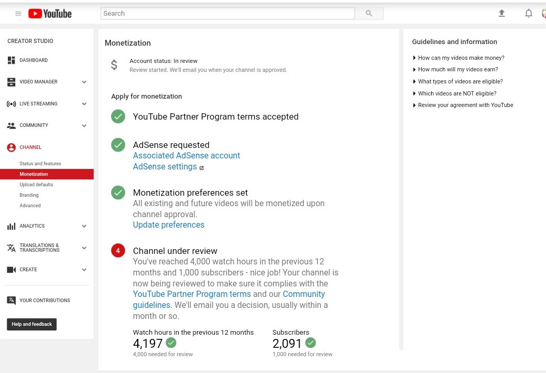
Task: Expand 'Which videos are NOT eligible?'
Action: coord(455,93)
